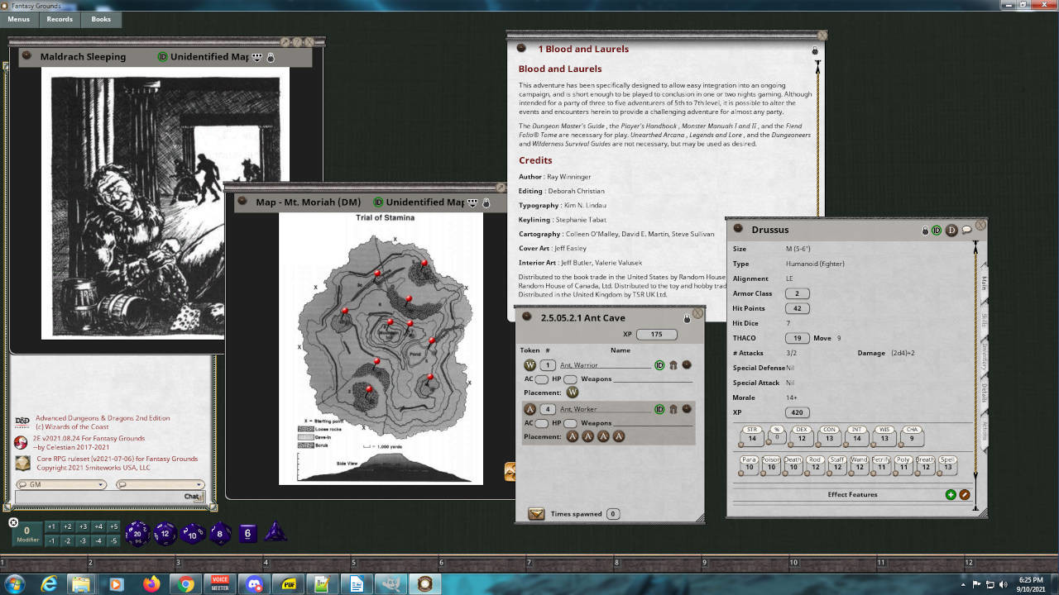Roll the d12 die in the dice tray

point(165,533)
